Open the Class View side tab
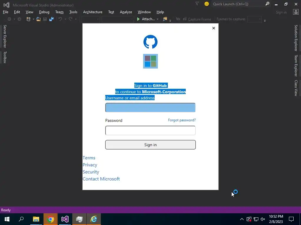Viewport: 301px width, 225px height. (x=296, y=88)
